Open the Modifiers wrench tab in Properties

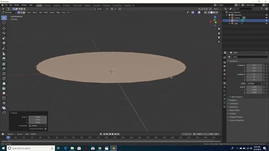pos(224,87)
